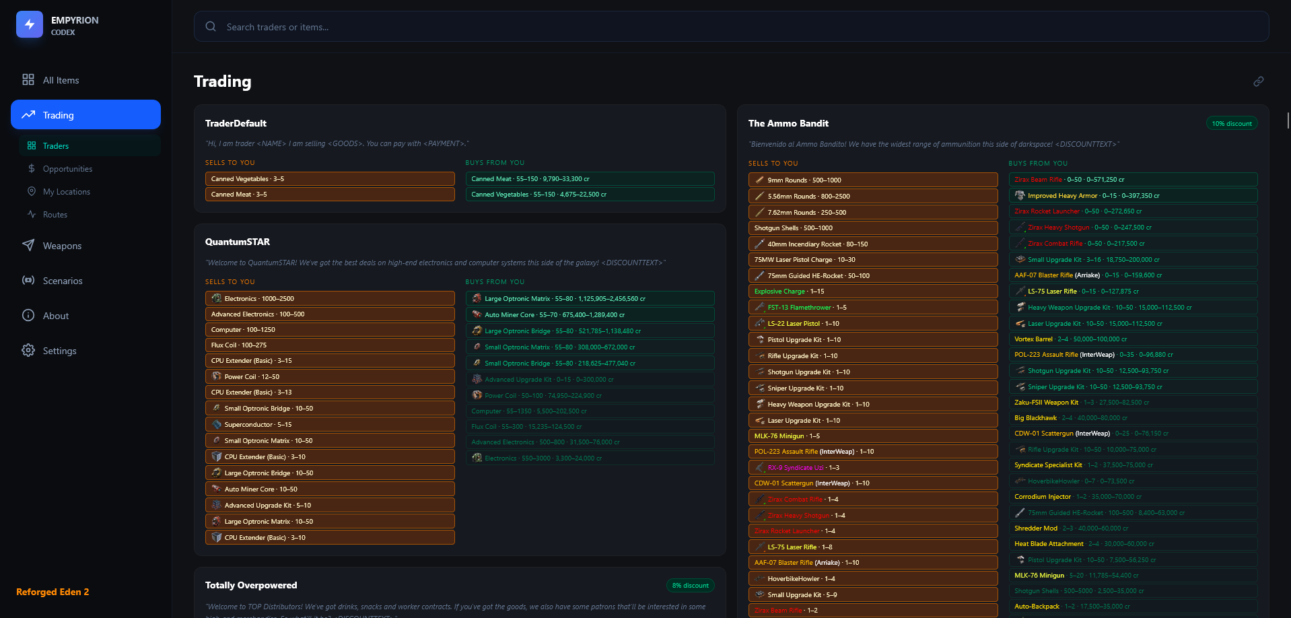Viewport: 1291px width, 618px height.
Task: Click the About info icon
Action: pyautogui.click(x=28, y=316)
